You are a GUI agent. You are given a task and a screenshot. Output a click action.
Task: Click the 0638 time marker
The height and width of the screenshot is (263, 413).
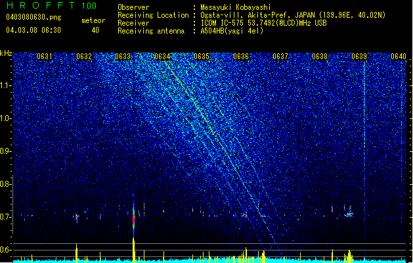(x=320, y=57)
